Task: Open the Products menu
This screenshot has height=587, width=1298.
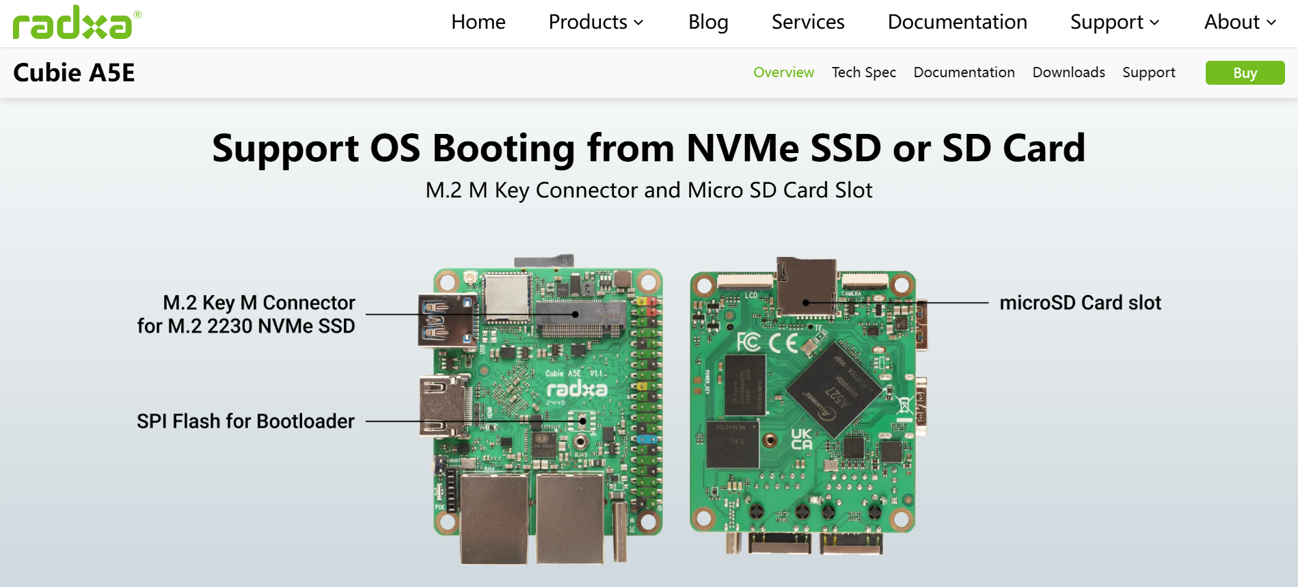Action: coord(595,22)
